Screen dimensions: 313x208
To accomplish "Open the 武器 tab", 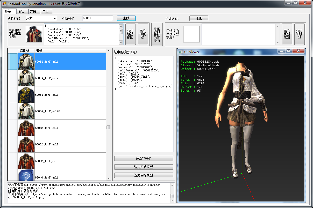I will pos(34,12).
